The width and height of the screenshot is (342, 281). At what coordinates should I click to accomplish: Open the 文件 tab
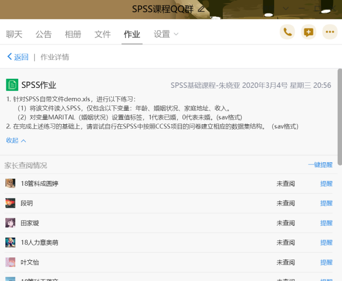[x=103, y=34]
